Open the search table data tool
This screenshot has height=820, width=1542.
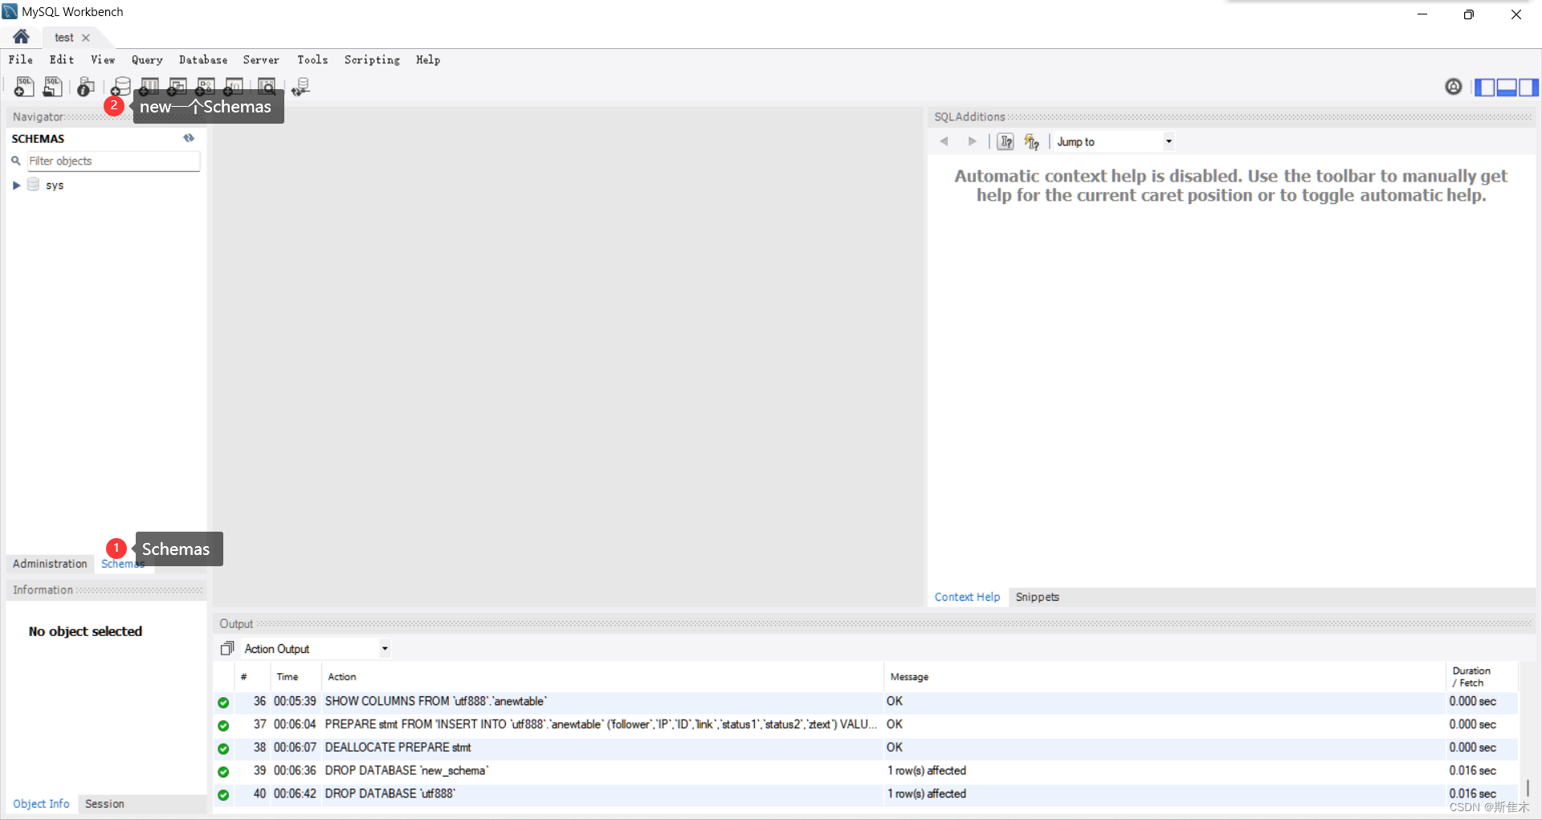[x=266, y=87]
